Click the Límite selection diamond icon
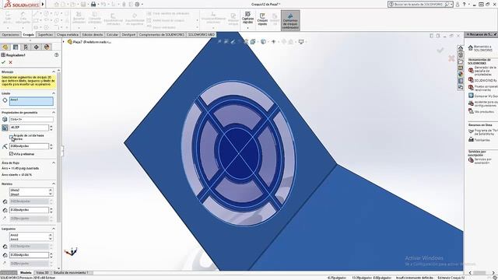The height and width of the screenshot is (280, 498). coord(5,100)
